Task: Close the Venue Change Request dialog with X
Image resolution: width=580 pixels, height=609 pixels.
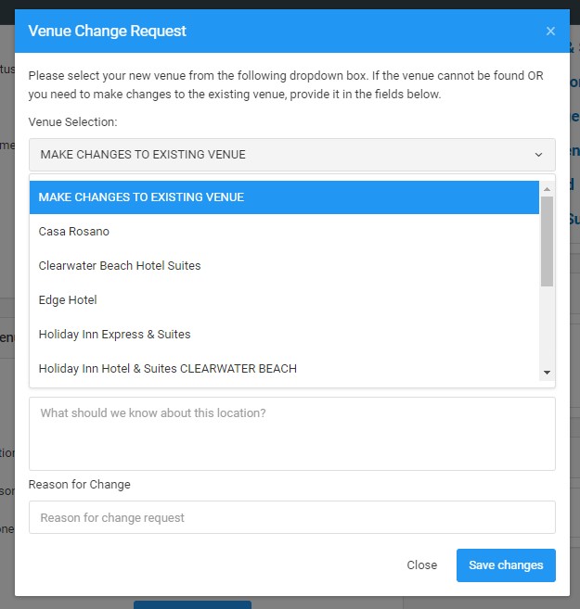Action: point(550,32)
